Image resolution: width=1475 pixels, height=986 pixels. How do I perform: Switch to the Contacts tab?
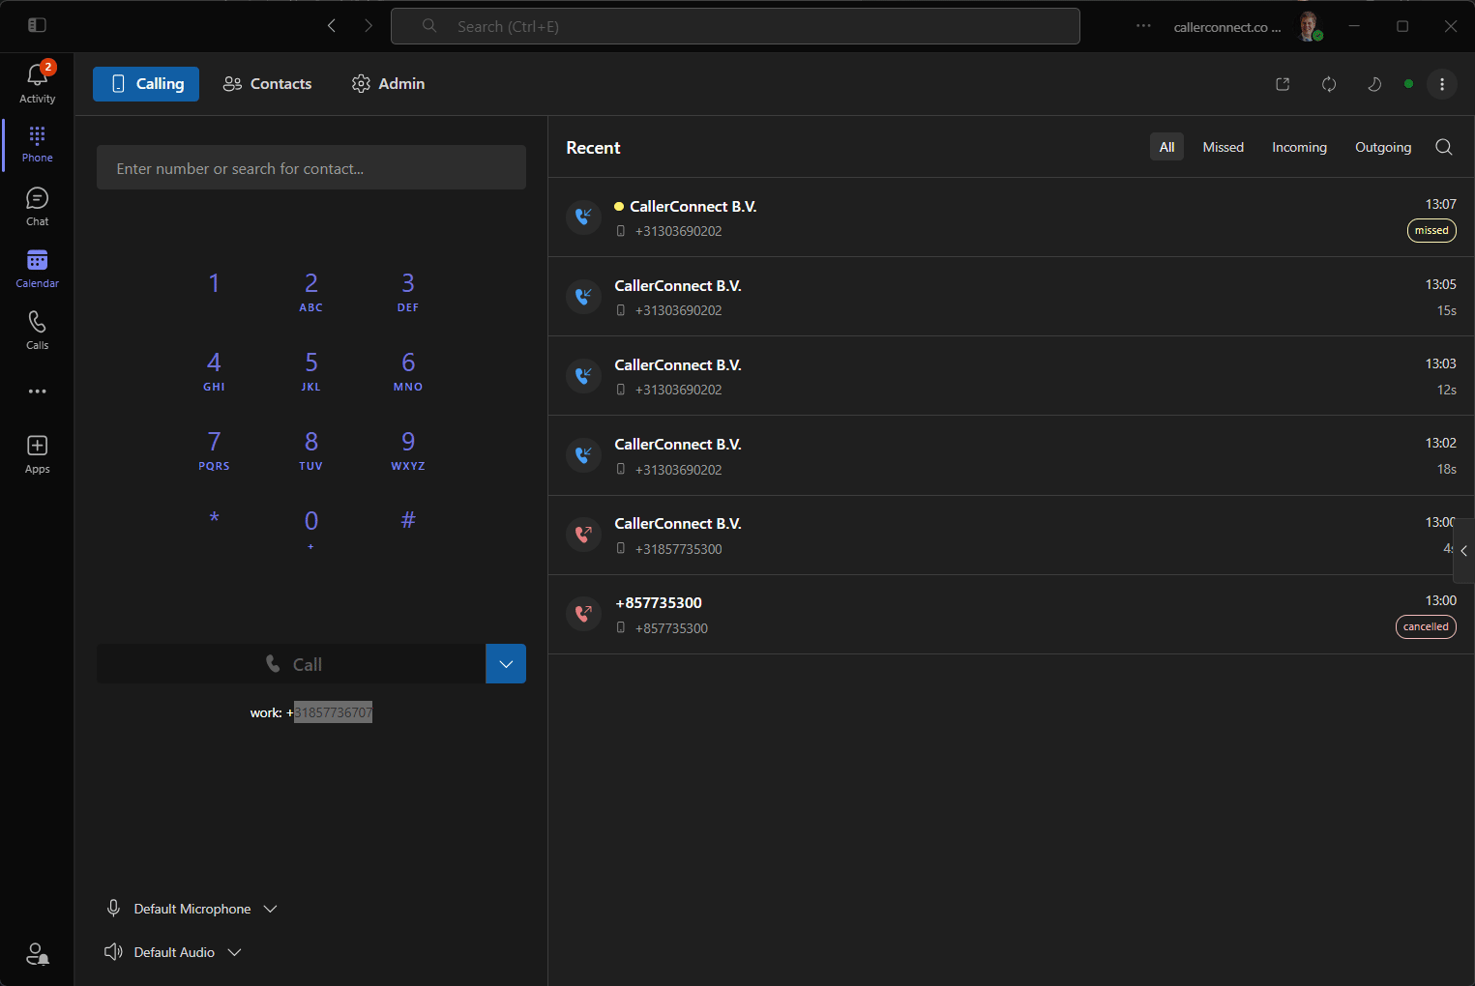click(267, 83)
